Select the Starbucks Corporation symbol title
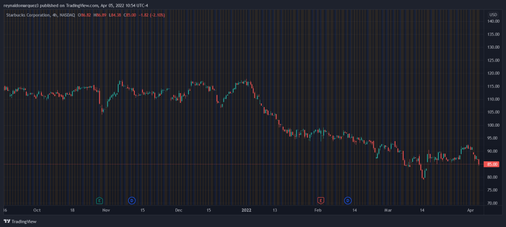Viewport: 506px width, 227px height. tap(28, 15)
